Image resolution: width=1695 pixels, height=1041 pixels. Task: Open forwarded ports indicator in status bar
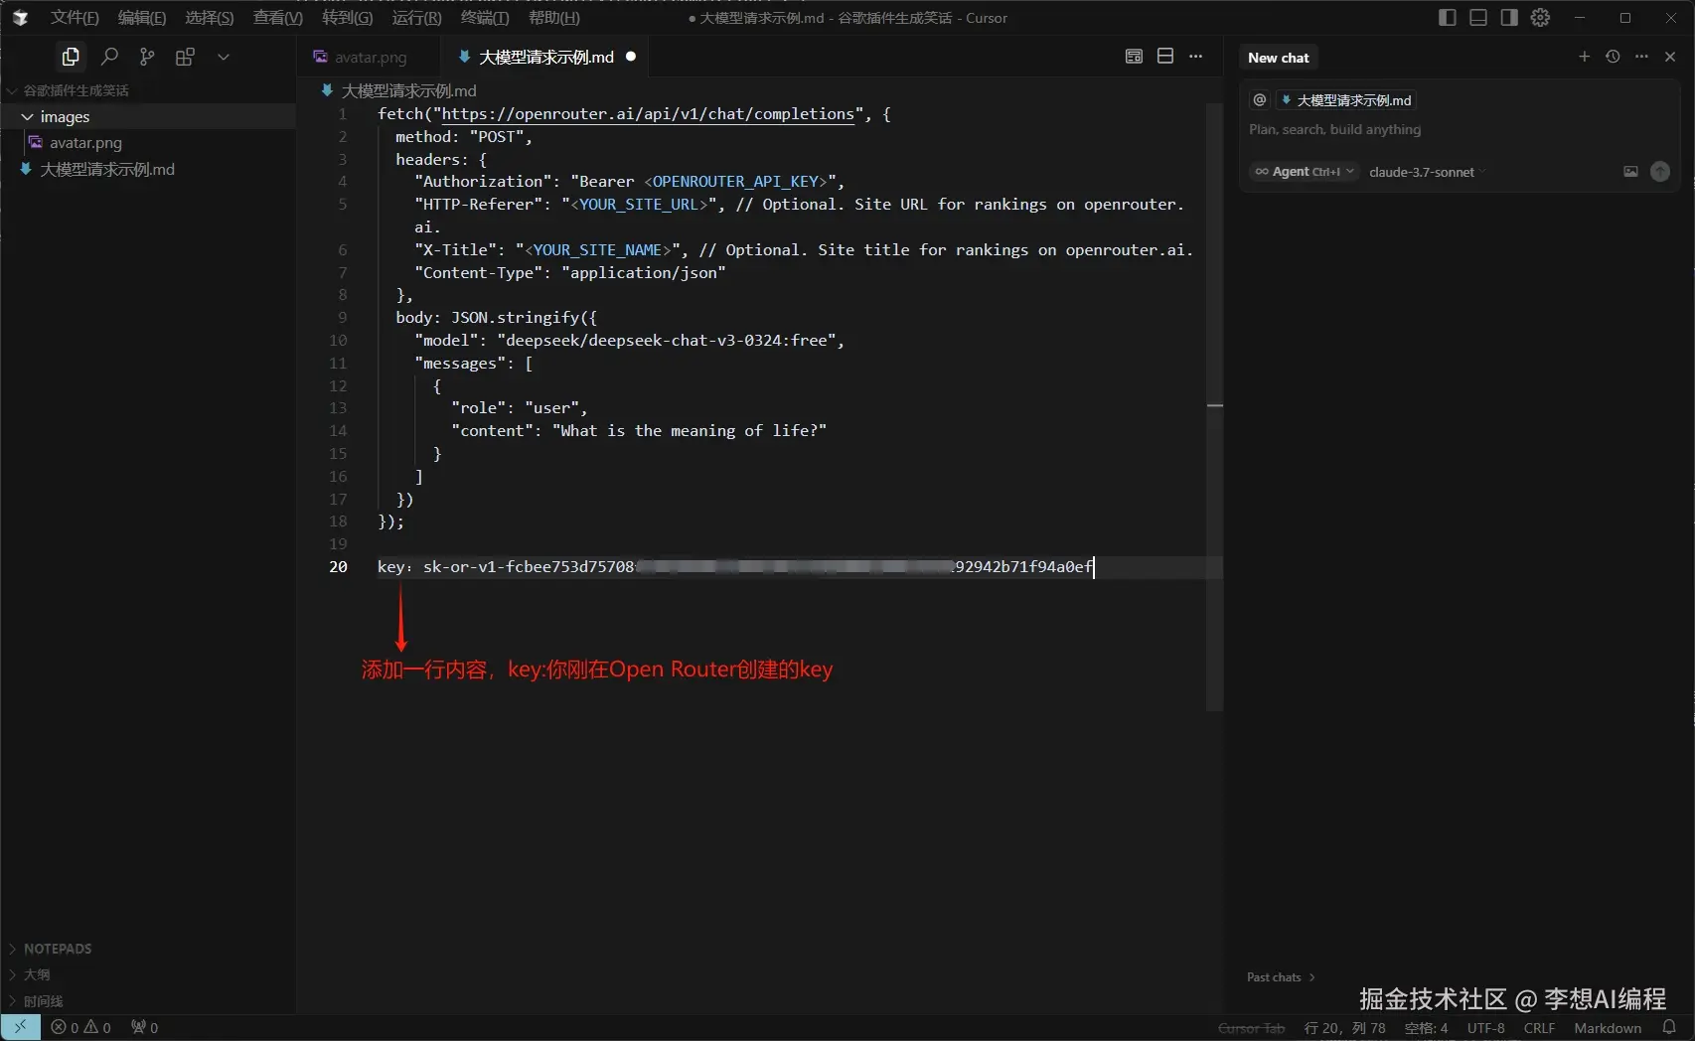click(145, 1027)
